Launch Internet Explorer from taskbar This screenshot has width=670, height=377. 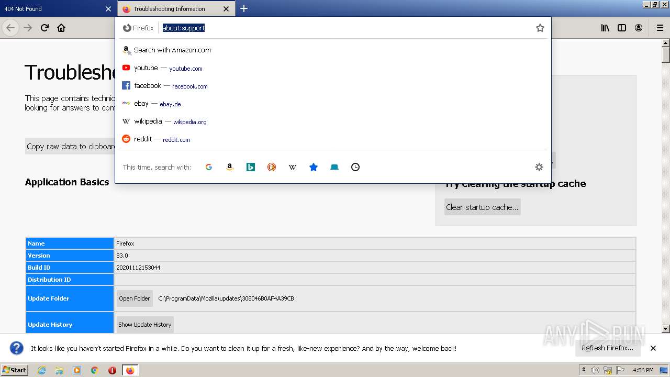[41, 370]
